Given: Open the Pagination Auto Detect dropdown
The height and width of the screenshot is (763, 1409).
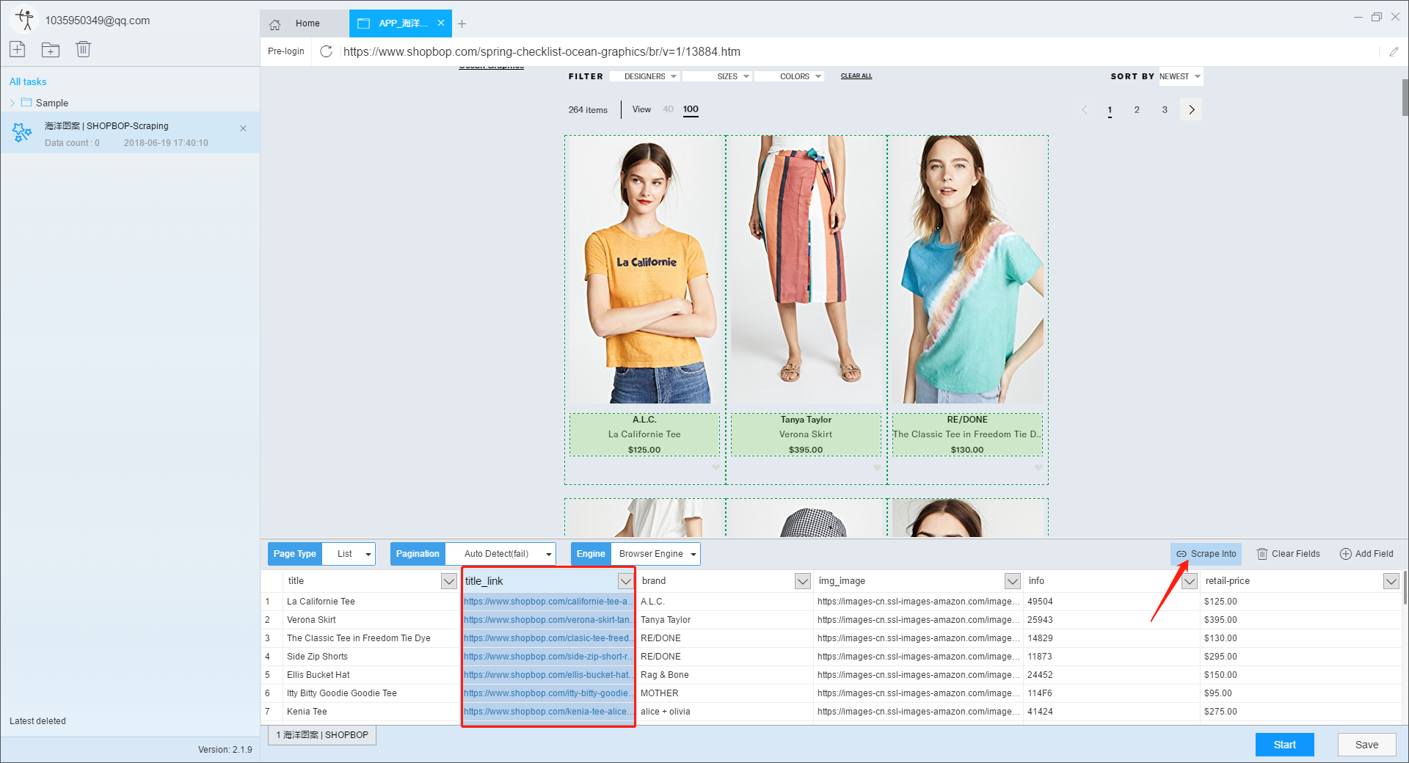Looking at the screenshot, I should coord(501,554).
